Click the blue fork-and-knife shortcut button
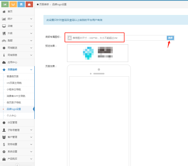This screenshot has width=188, height=166. coord(21,4)
